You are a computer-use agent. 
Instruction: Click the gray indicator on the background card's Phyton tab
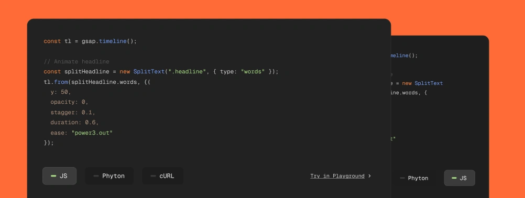402,178
